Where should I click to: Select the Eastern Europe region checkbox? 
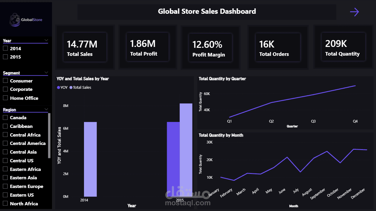5,186
